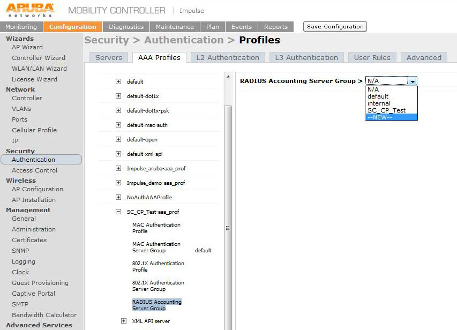Screen dimensions: 457x330
Task: Open SNMP under Management
Action: [20, 251]
